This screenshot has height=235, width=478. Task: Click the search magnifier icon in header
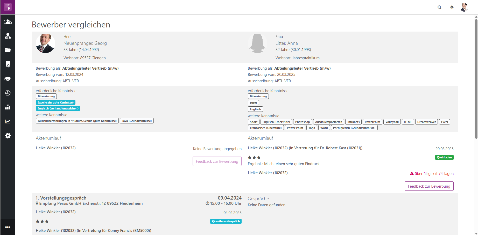tap(439, 7)
